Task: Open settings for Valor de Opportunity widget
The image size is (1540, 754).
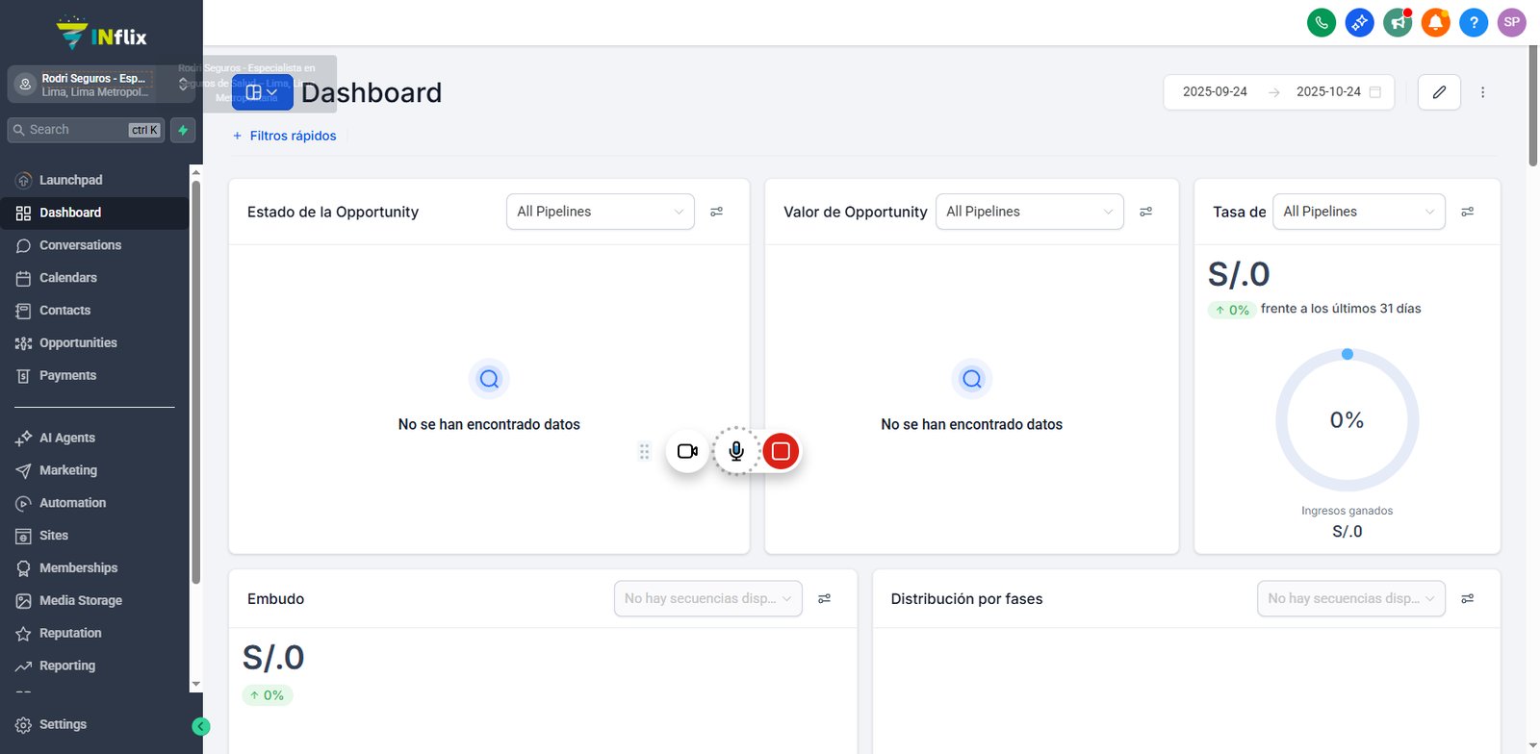Action: (1145, 212)
